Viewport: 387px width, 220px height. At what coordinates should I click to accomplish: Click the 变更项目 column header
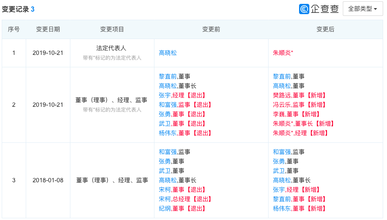[112, 29]
